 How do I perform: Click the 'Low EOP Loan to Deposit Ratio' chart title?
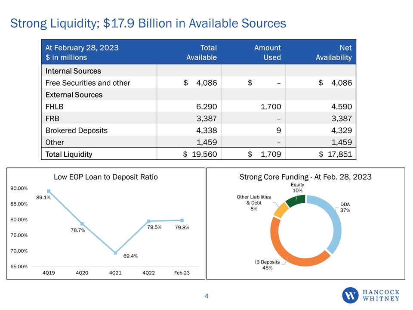tap(105, 177)
